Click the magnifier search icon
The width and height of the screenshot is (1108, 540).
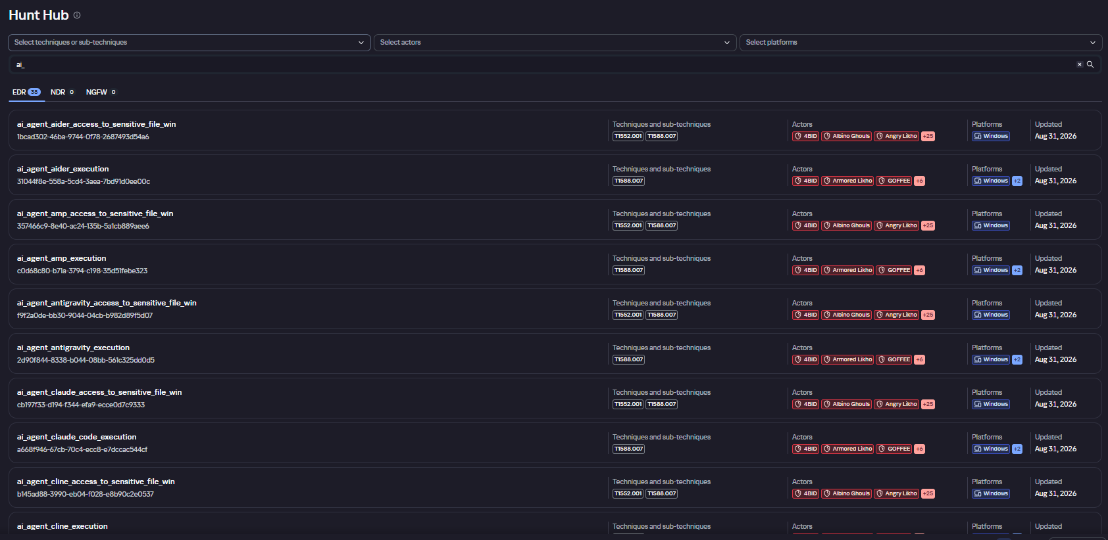[1090, 64]
